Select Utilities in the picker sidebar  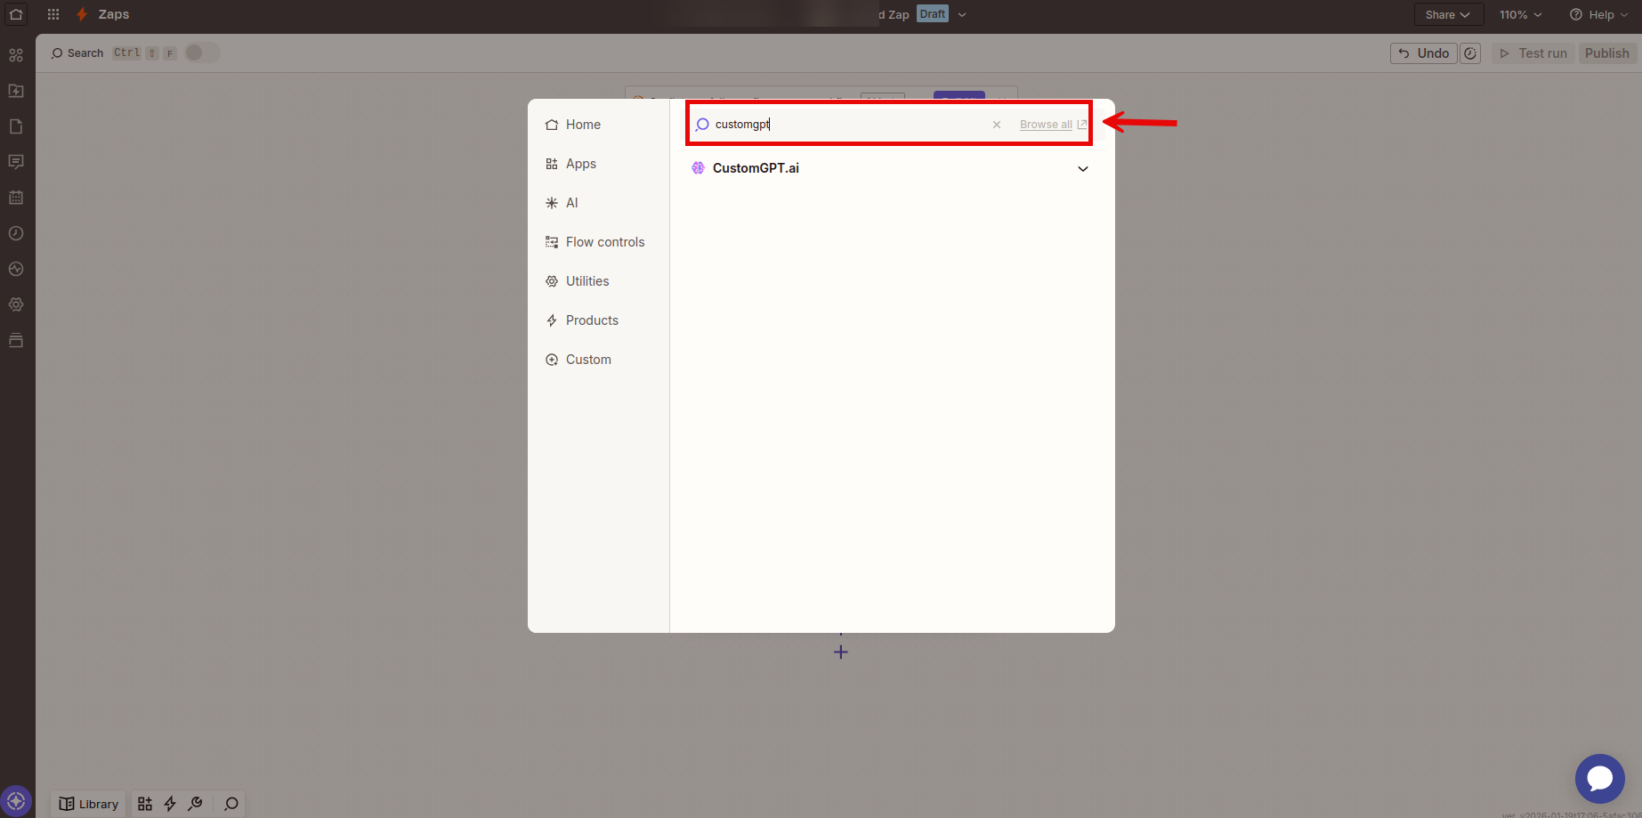598,281
